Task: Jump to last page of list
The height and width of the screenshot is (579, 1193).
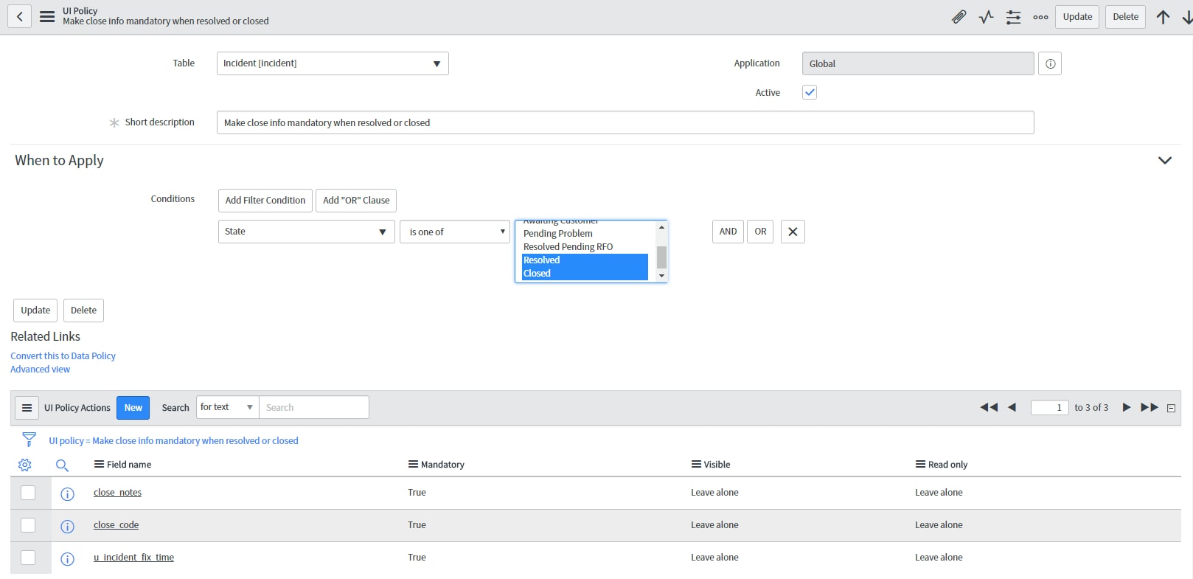Action: point(1149,407)
